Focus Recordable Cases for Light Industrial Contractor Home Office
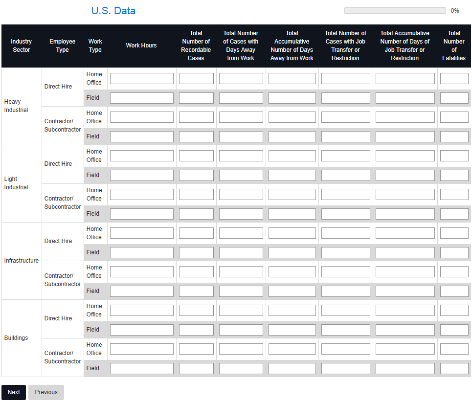 [196, 195]
